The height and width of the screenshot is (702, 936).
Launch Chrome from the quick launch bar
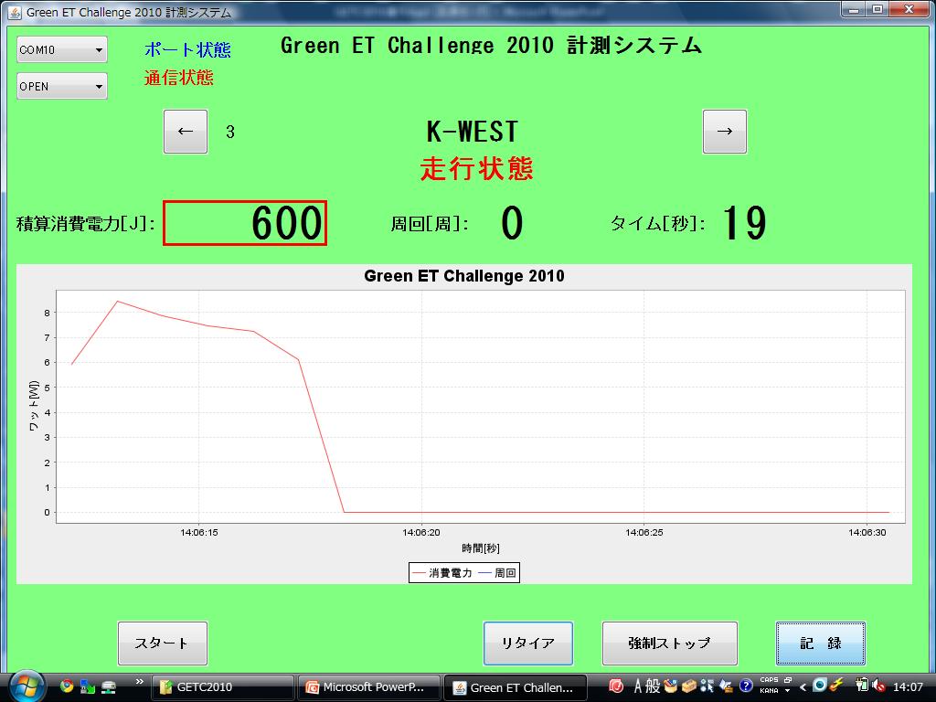click(66, 686)
